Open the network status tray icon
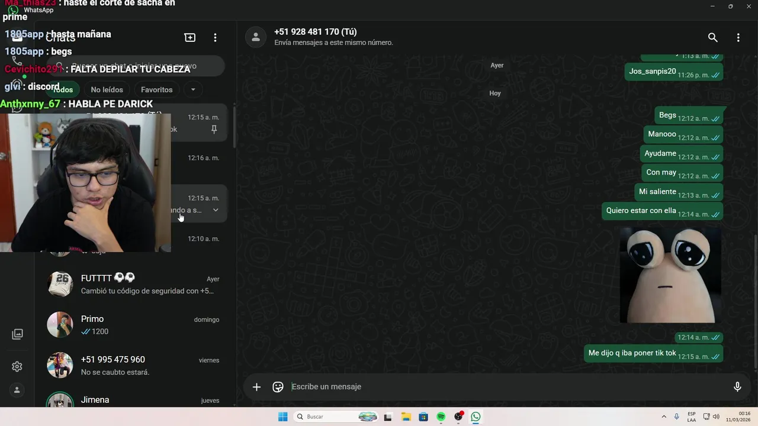 (x=706, y=417)
